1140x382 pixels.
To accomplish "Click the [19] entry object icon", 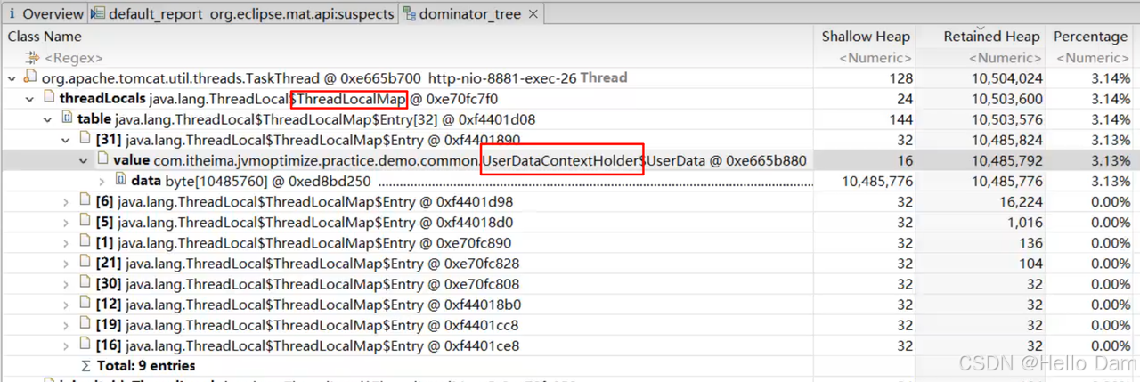I will [85, 324].
